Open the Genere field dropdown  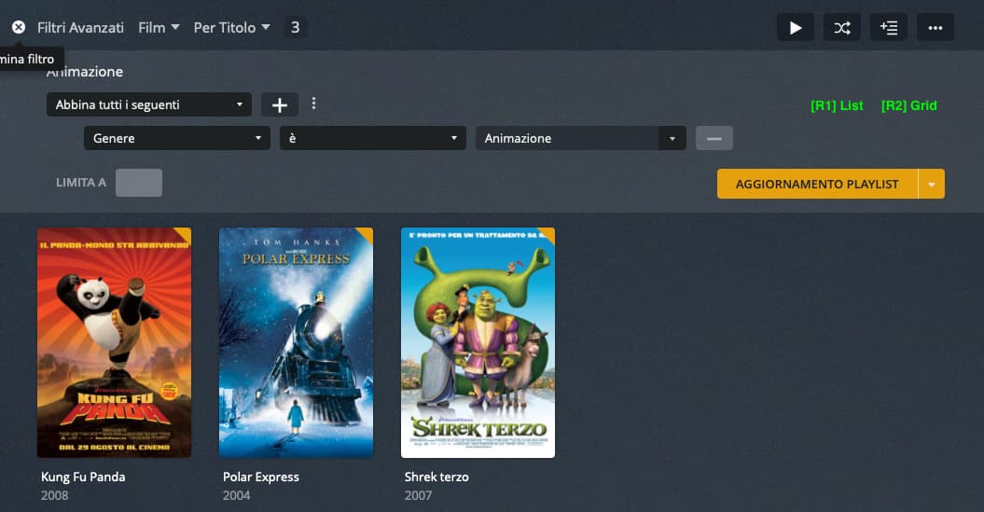177,138
